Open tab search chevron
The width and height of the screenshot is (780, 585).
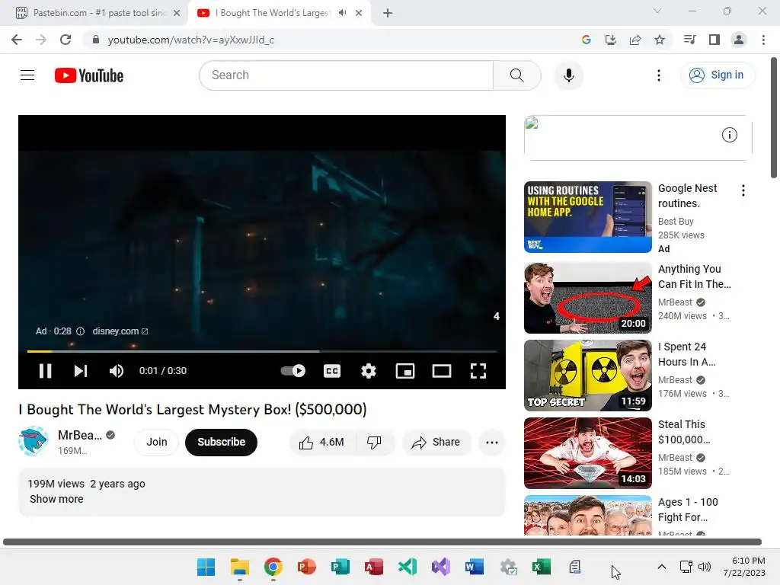pyautogui.click(x=657, y=11)
